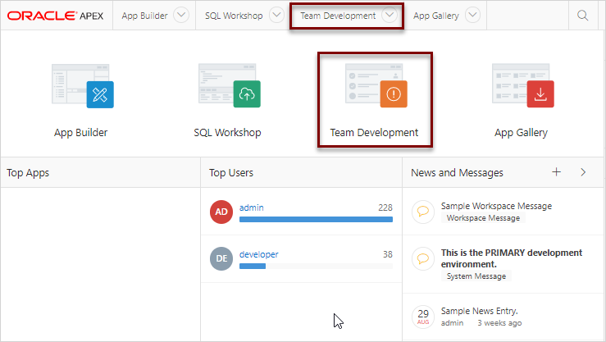The height and width of the screenshot is (342, 606).
Task: Select the App Gallery menu tab
Action: [436, 16]
